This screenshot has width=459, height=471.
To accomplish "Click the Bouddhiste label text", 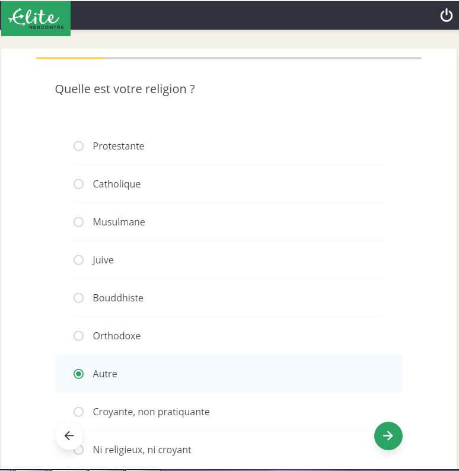I will click(118, 298).
